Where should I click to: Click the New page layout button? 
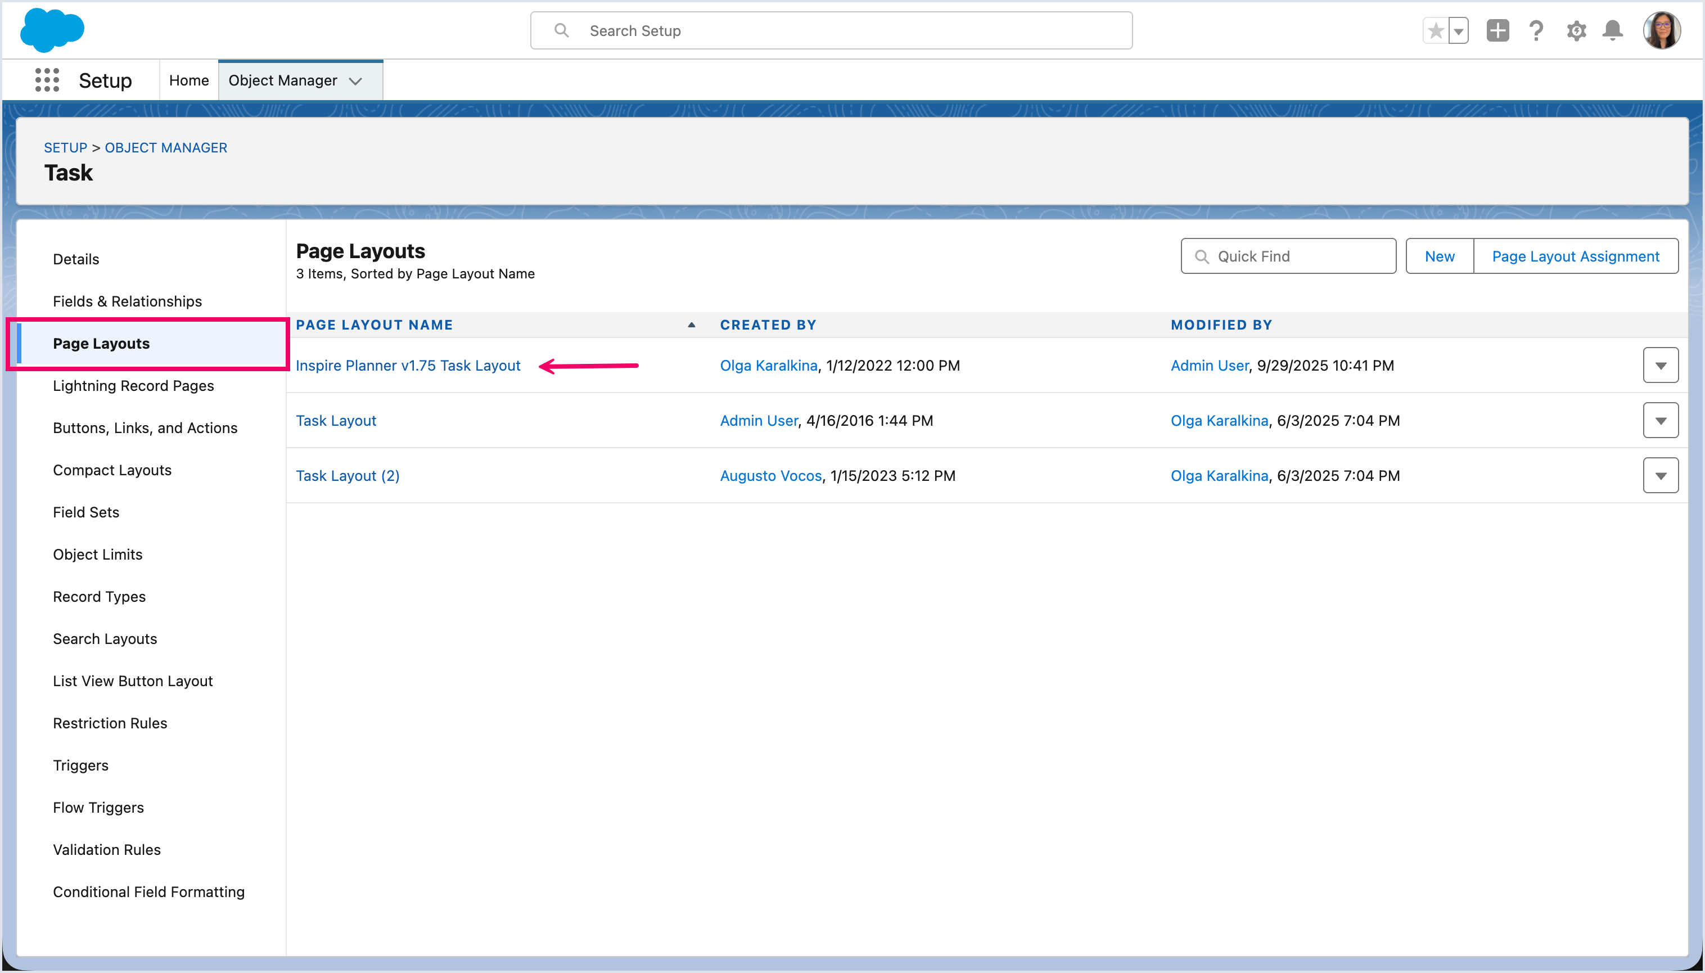pyautogui.click(x=1439, y=256)
